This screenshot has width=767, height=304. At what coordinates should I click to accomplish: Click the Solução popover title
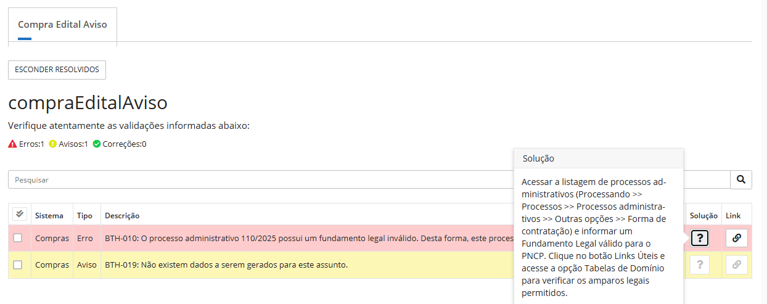[538, 158]
